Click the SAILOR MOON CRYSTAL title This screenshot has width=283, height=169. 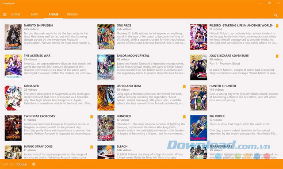tap(133, 56)
